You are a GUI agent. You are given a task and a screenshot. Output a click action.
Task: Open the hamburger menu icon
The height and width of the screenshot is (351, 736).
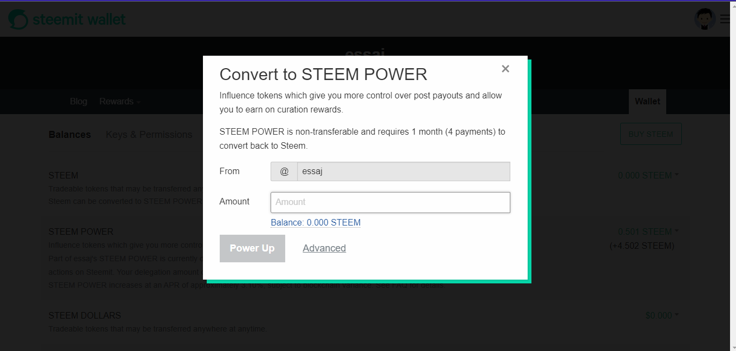coord(726,19)
